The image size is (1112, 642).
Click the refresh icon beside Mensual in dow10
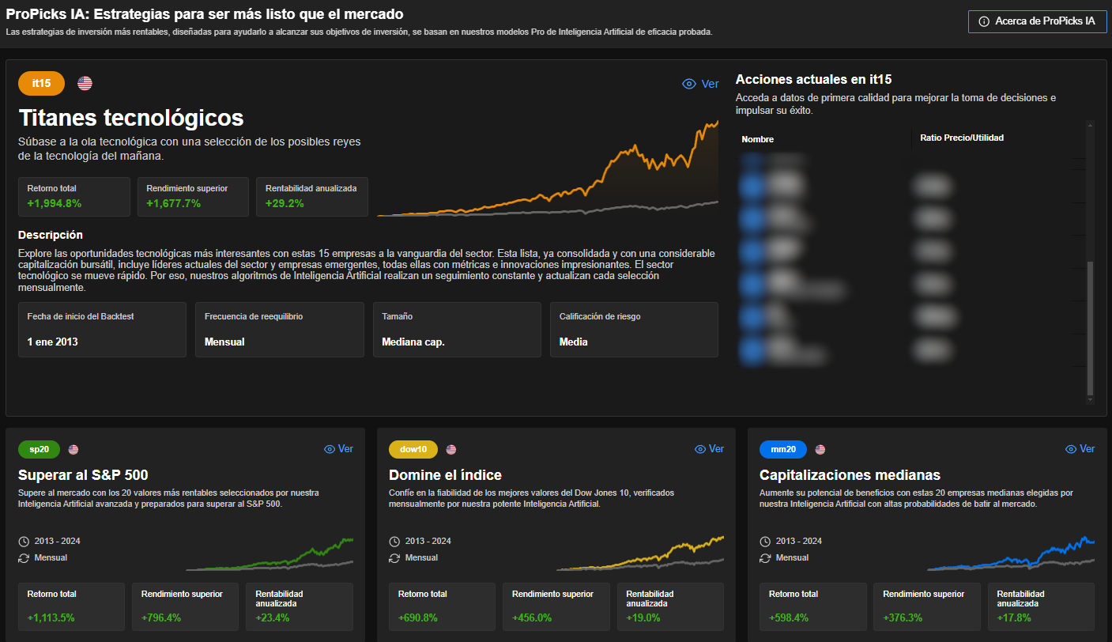(x=394, y=557)
